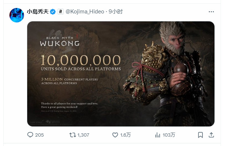Expand the more options ellipsis menu
Screen dimensions: 225x146
pyautogui.click(x=211, y=12)
